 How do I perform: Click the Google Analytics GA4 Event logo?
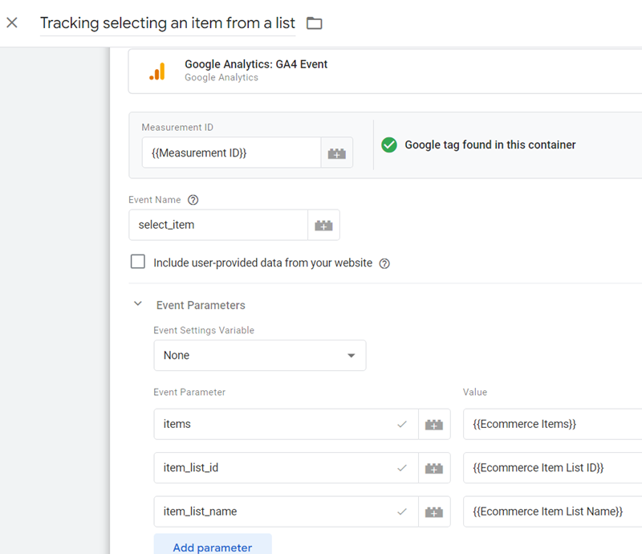point(157,71)
